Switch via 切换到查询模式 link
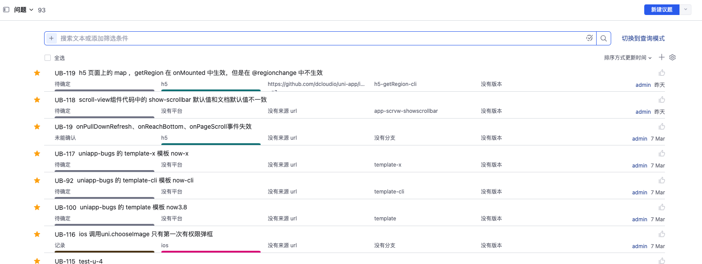The height and width of the screenshot is (264, 702). pyautogui.click(x=643, y=38)
